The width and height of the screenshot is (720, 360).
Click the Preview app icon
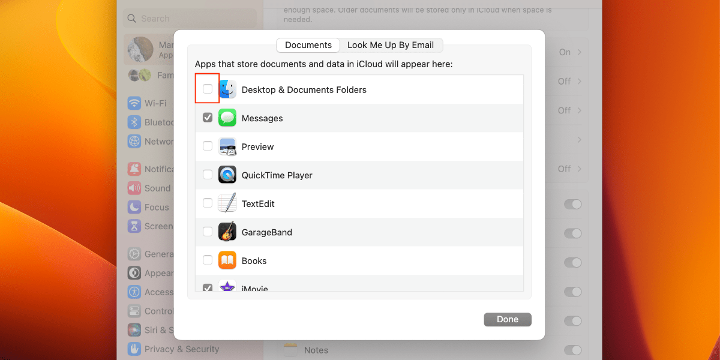[x=227, y=146]
